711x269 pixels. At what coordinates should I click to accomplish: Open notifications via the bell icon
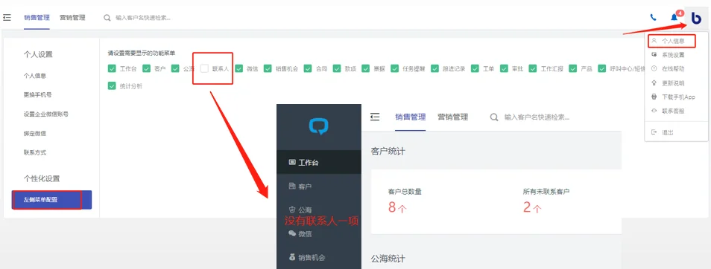click(x=674, y=18)
